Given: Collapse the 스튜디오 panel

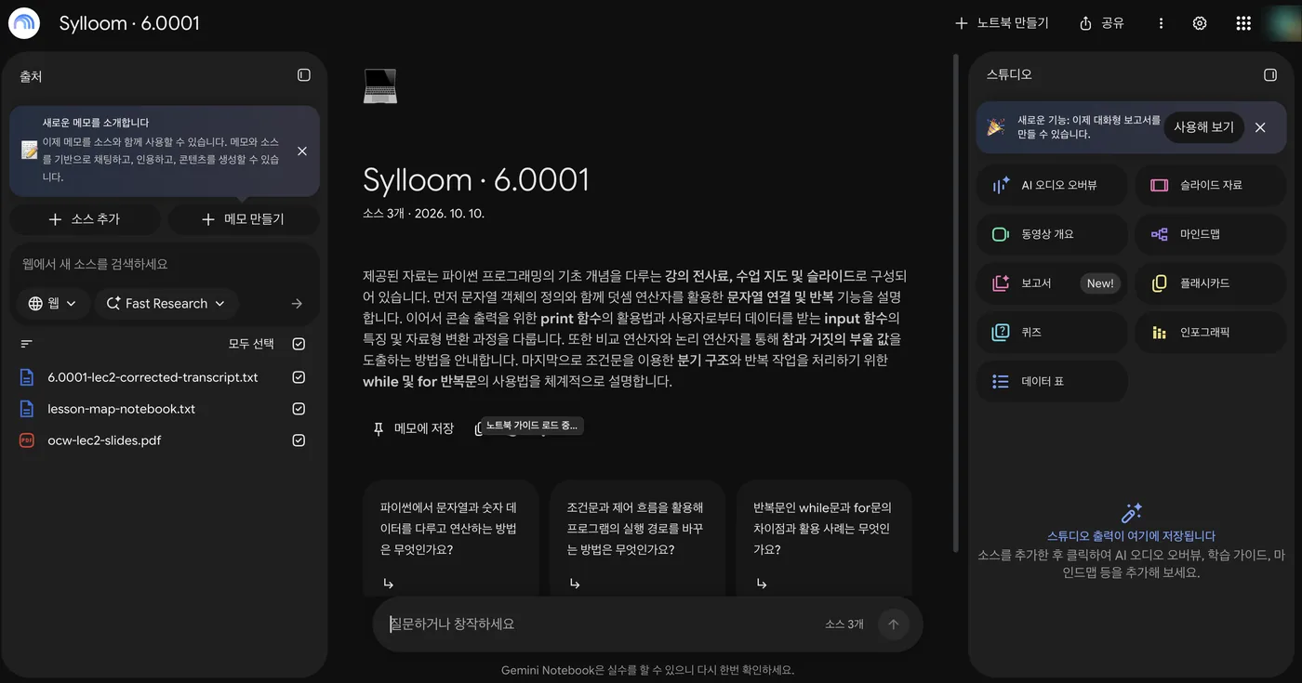Looking at the screenshot, I should pyautogui.click(x=1270, y=74).
